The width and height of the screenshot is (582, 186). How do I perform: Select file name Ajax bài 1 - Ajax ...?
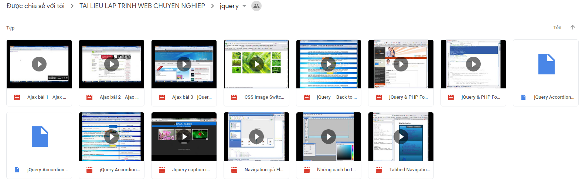(x=47, y=97)
